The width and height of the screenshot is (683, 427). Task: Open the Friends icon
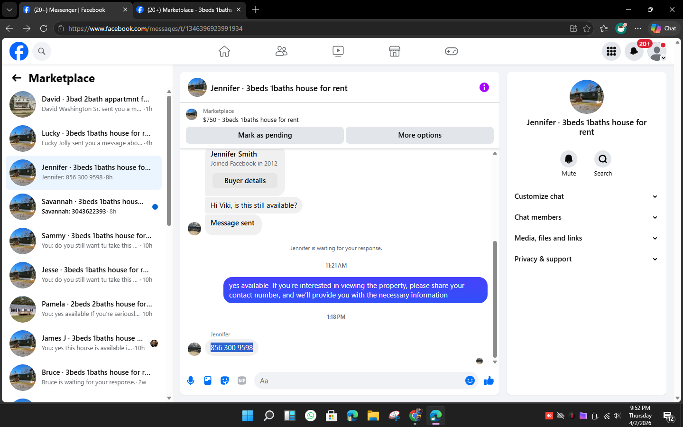point(281,51)
